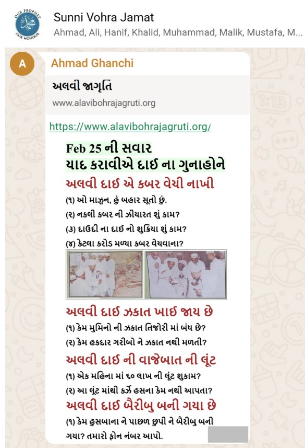Click the right photo of men in white caps
Image resolution: width=305 pixels, height=448 pixels.
pyautogui.click(x=186, y=274)
